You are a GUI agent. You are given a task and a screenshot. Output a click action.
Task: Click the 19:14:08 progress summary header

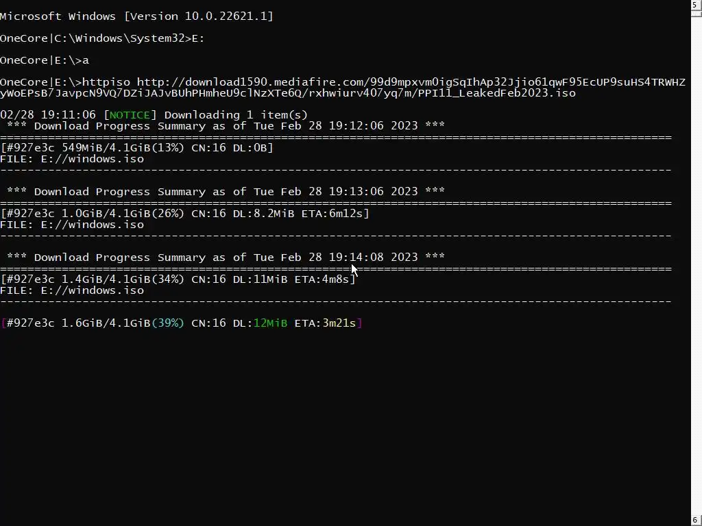(x=226, y=258)
